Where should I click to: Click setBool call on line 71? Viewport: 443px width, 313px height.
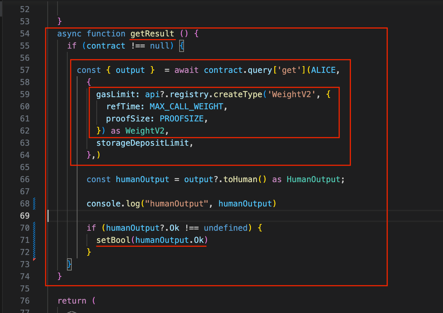pos(152,240)
